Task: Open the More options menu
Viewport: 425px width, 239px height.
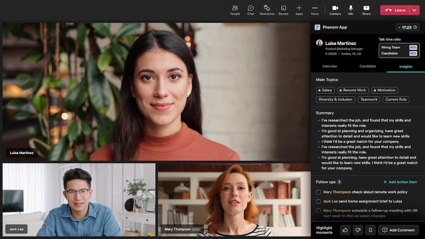Action: pos(314,10)
